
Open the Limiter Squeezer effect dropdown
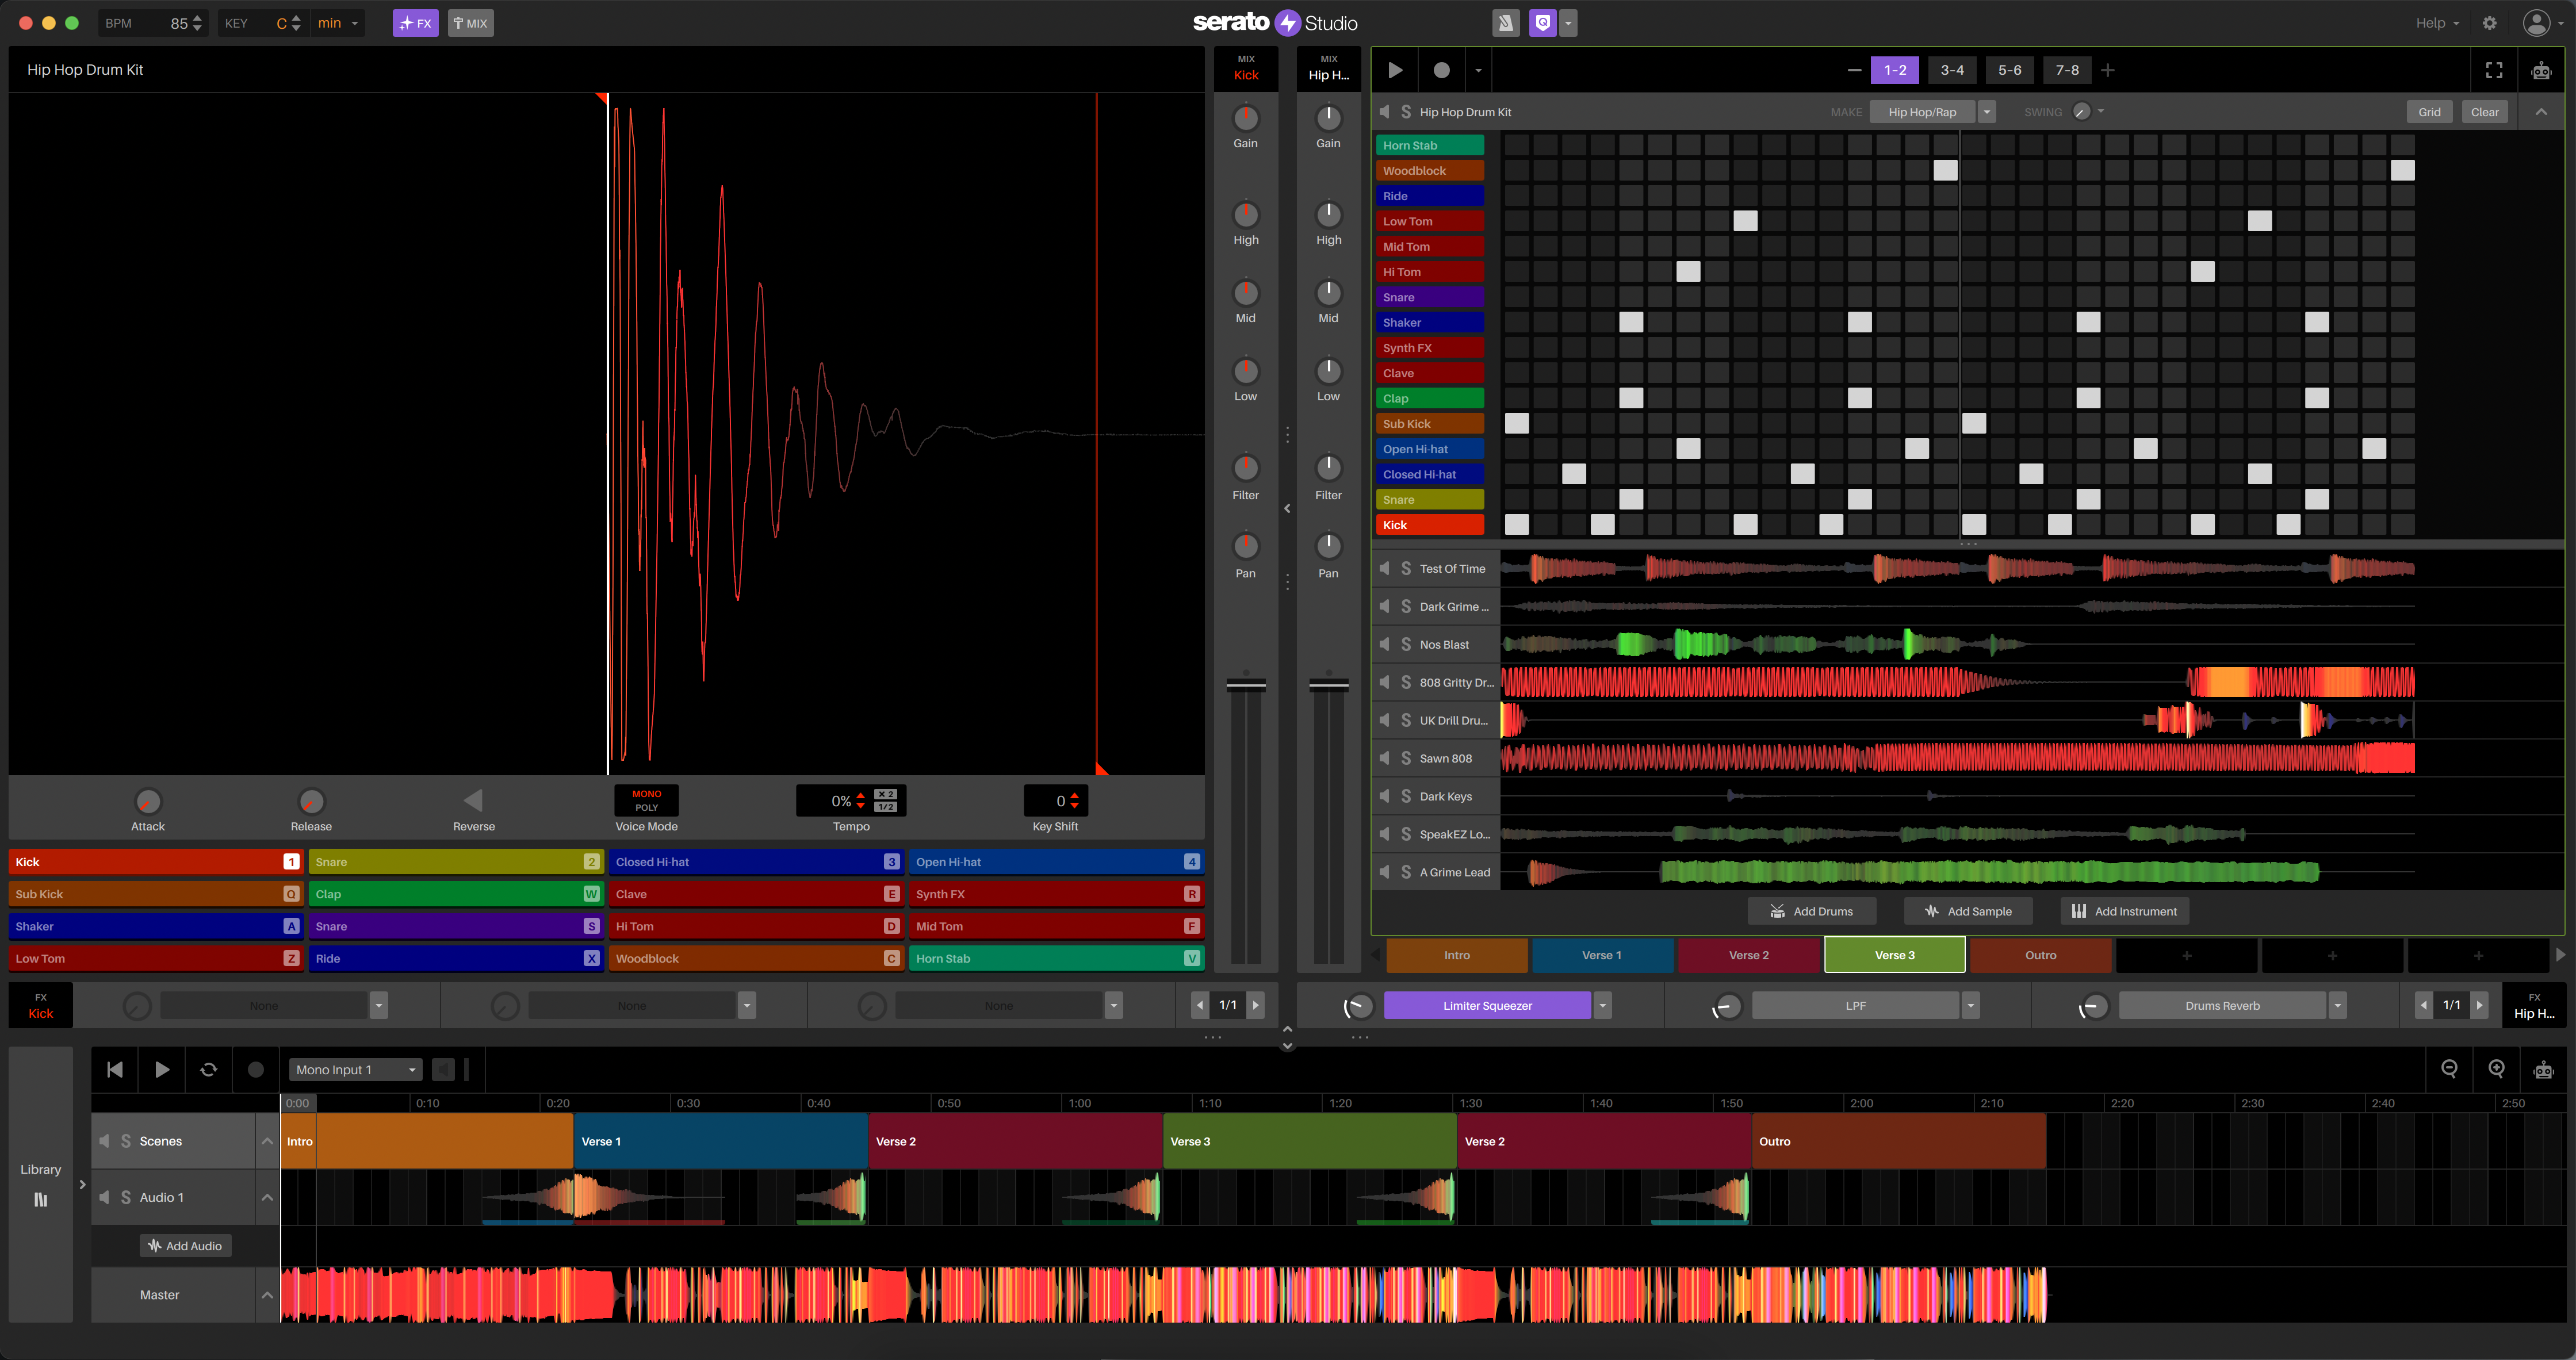coord(1602,1004)
